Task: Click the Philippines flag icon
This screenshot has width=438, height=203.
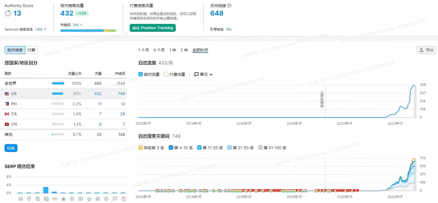Action: pos(7,104)
